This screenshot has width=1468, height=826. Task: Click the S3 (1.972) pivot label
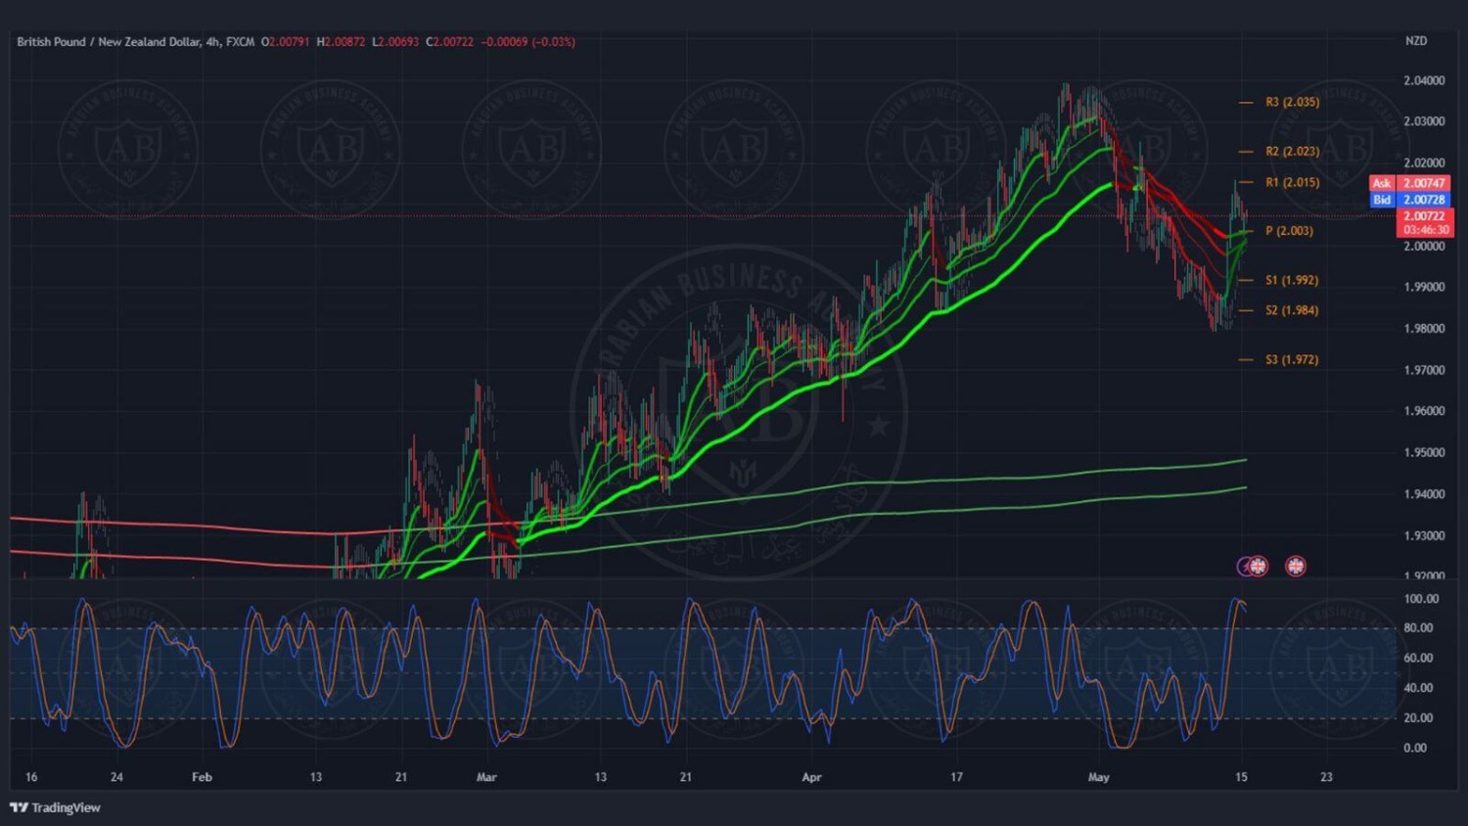(x=1292, y=360)
